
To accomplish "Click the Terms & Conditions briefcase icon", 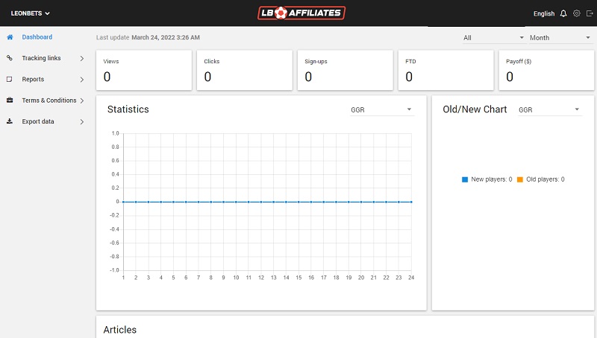I will click(10, 101).
